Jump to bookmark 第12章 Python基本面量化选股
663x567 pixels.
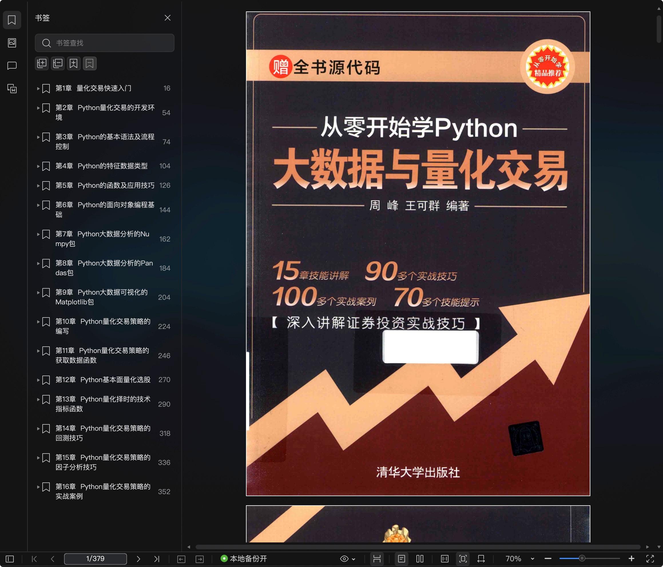pyautogui.click(x=102, y=380)
